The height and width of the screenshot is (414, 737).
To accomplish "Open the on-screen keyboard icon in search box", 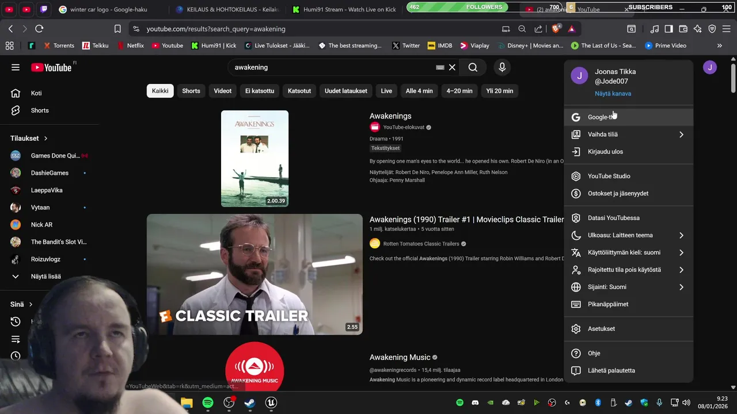I will click(x=440, y=67).
